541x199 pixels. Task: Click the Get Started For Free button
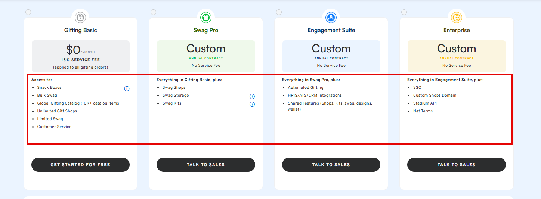click(80, 165)
